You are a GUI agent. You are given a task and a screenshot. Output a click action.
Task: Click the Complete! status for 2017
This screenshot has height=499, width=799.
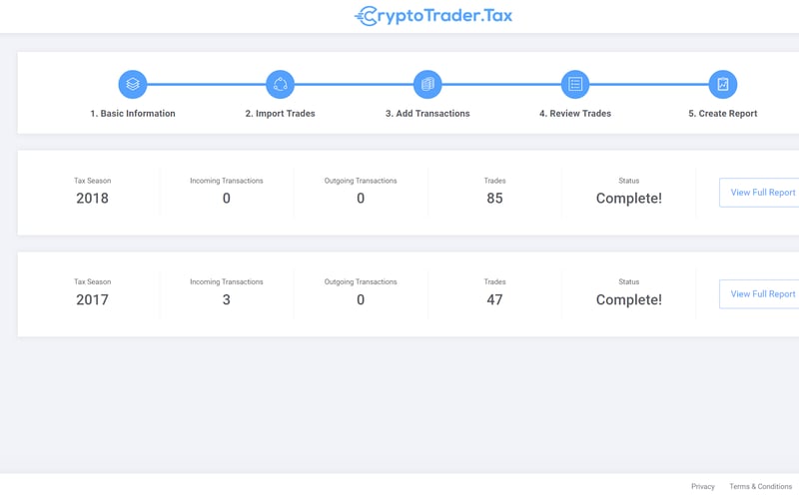tap(629, 300)
